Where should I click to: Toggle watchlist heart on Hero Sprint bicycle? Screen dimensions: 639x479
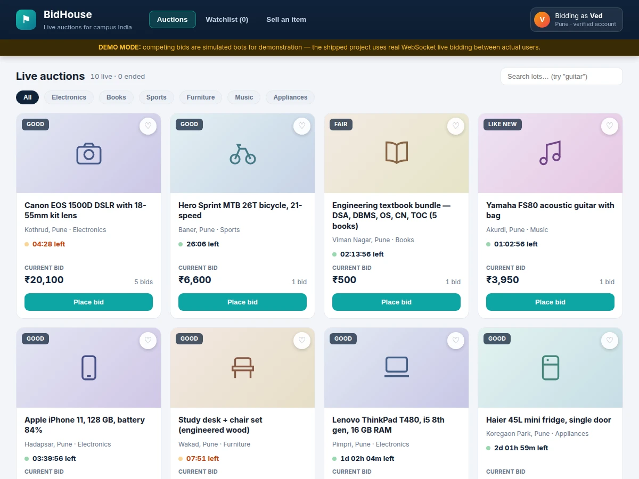tap(302, 126)
